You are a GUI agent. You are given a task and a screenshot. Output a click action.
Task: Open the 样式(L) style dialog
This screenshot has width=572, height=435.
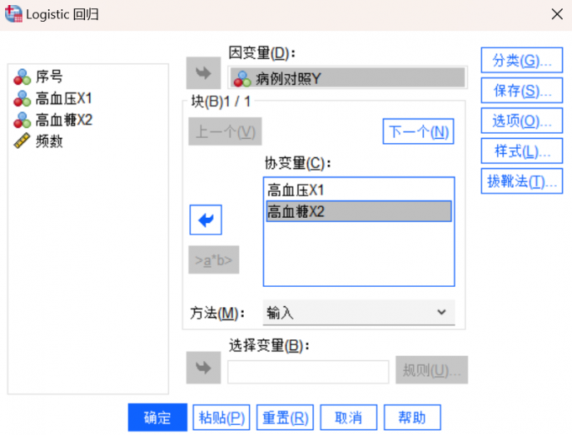click(522, 151)
